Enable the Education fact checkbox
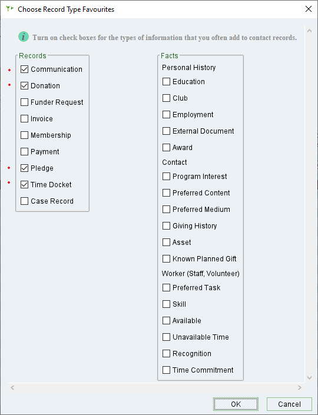Viewport: 318px width, 415px height. [166, 81]
